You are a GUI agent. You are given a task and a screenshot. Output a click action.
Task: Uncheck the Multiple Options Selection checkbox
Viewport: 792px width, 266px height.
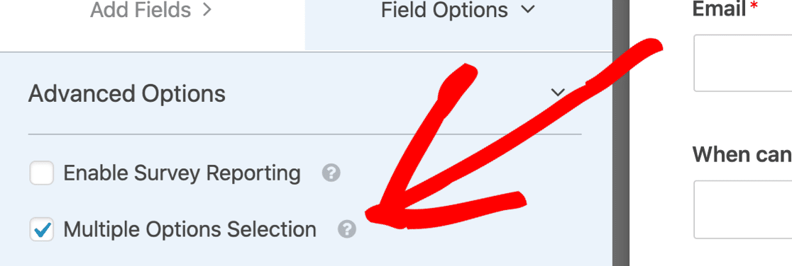(41, 230)
